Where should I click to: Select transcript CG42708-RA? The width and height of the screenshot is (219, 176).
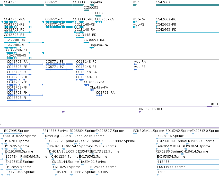[x=14, y=19]
